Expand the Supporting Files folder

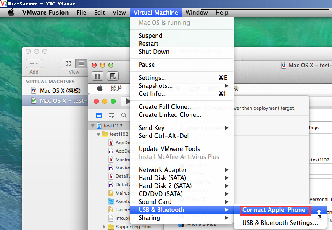[104, 227]
